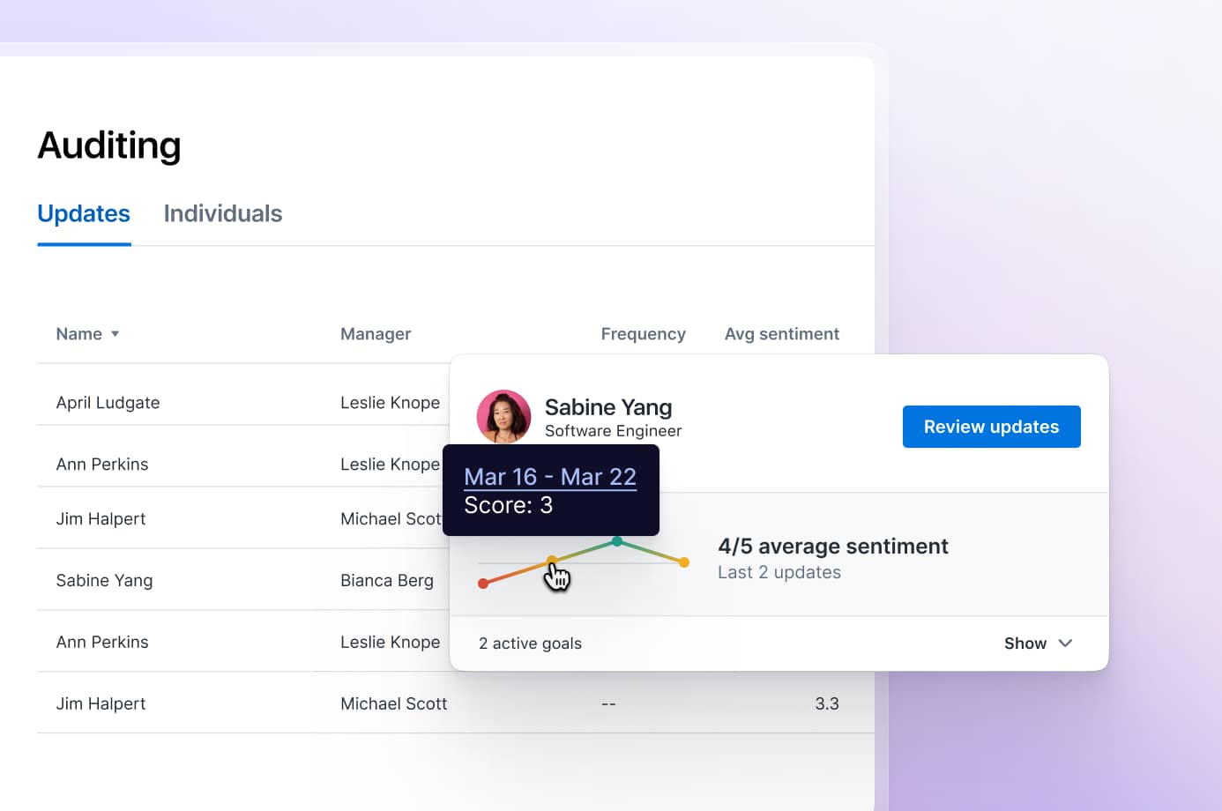The width and height of the screenshot is (1222, 811).
Task: Click the Score: 3 tooltip
Action: click(509, 504)
